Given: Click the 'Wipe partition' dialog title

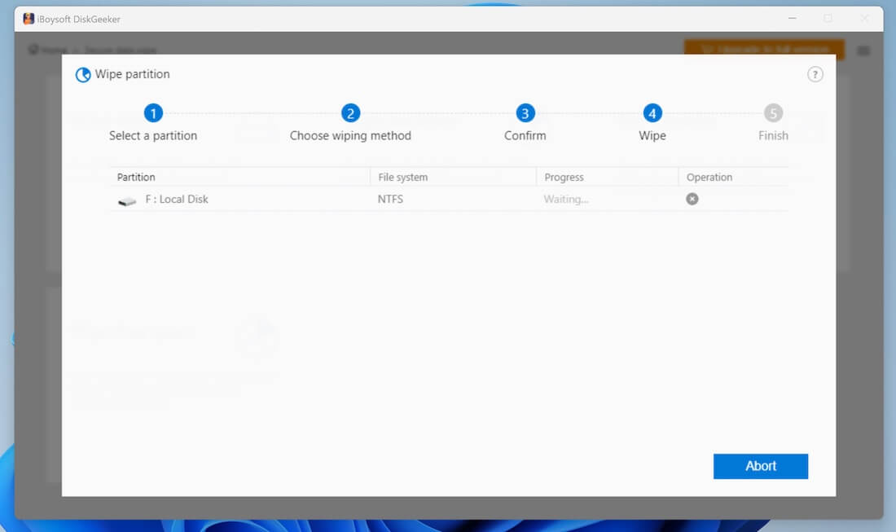Looking at the screenshot, I should (x=133, y=74).
